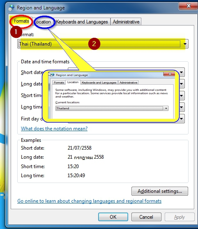The height and width of the screenshot is (229, 198).
Task: Click 'What does the notation mean?' link
Action: (54, 129)
